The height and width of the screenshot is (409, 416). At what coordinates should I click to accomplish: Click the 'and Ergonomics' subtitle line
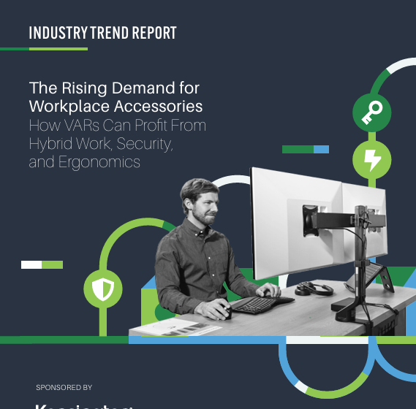(84, 162)
